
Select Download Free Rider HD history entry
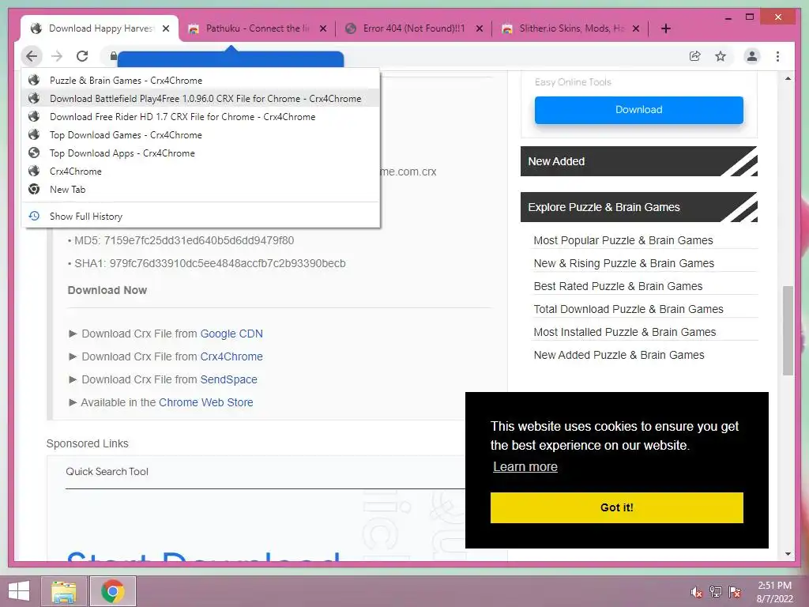[x=201, y=117]
